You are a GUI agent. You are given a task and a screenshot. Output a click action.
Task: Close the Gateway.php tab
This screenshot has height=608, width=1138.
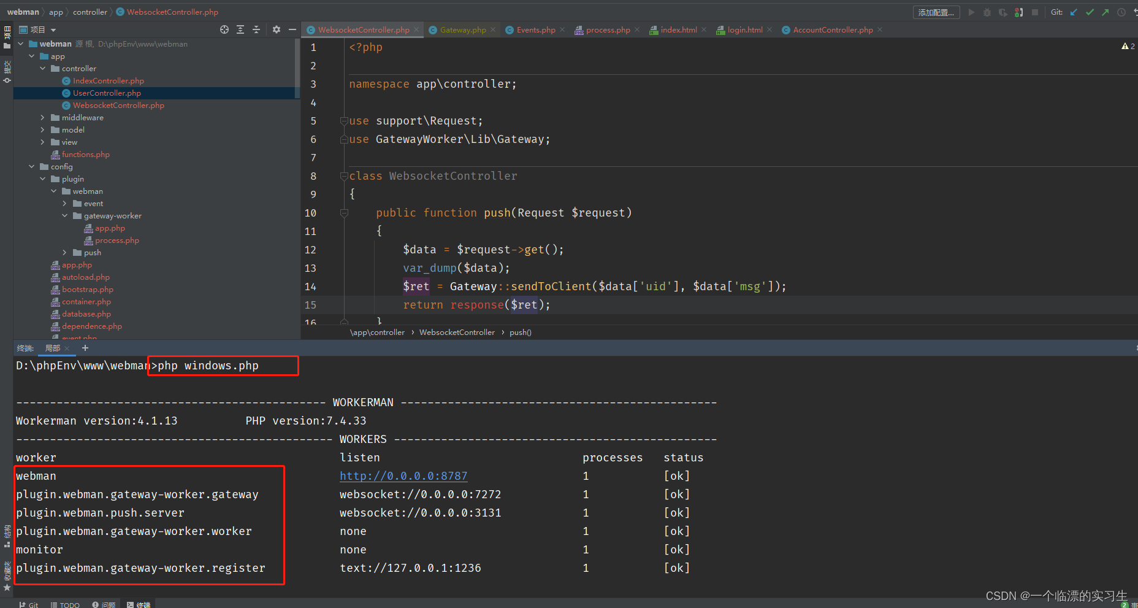coord(493,29)
